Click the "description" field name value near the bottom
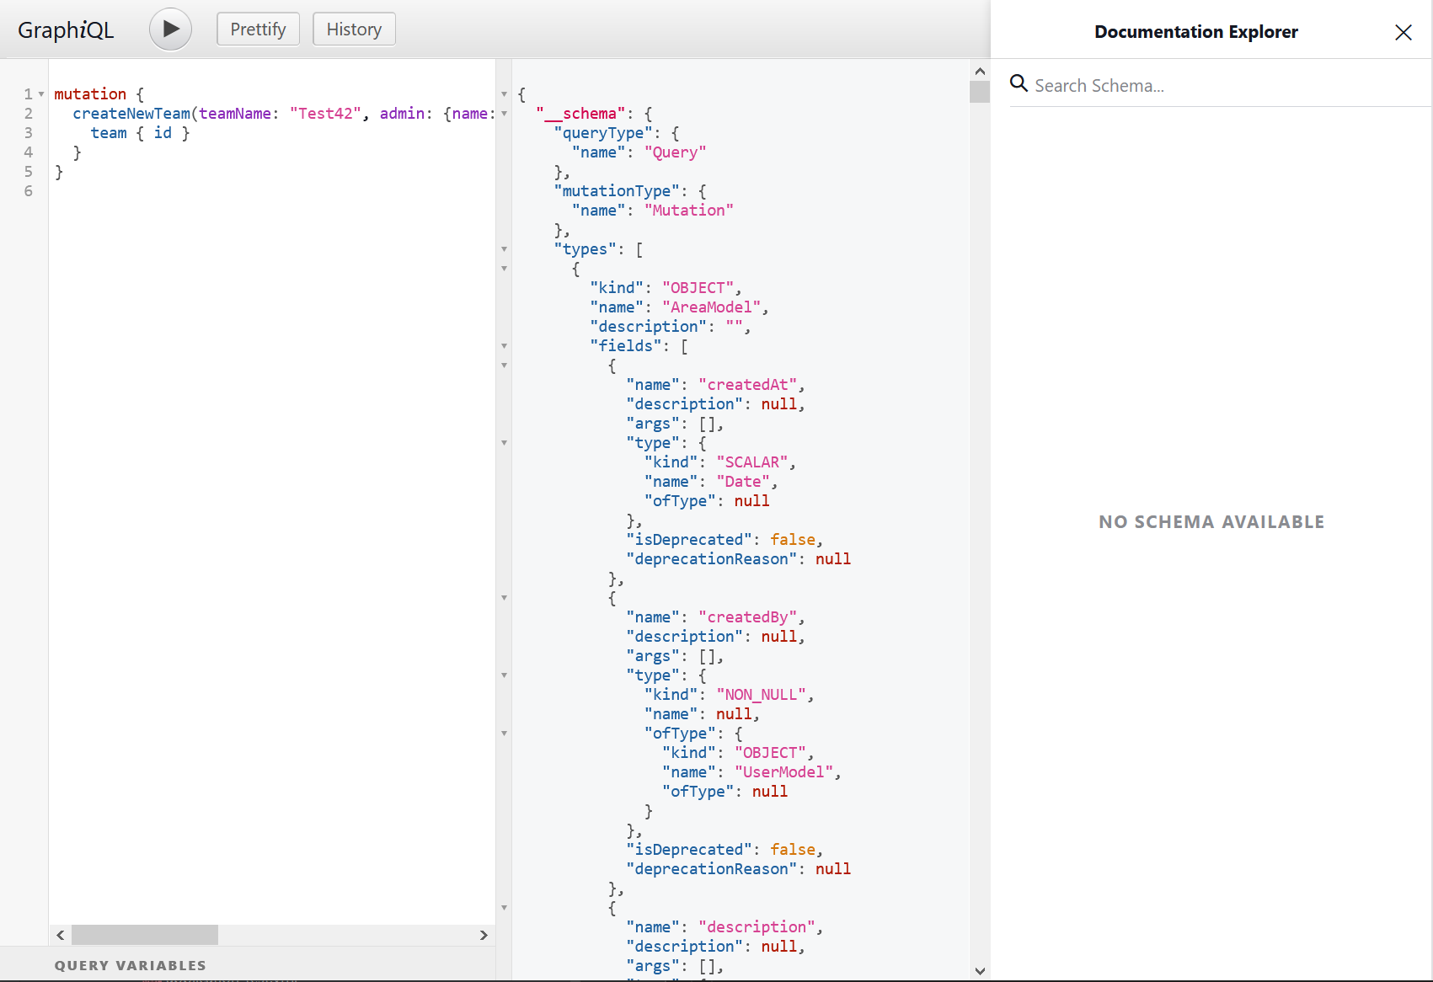 pyautogui.click(x=757, y=927)
